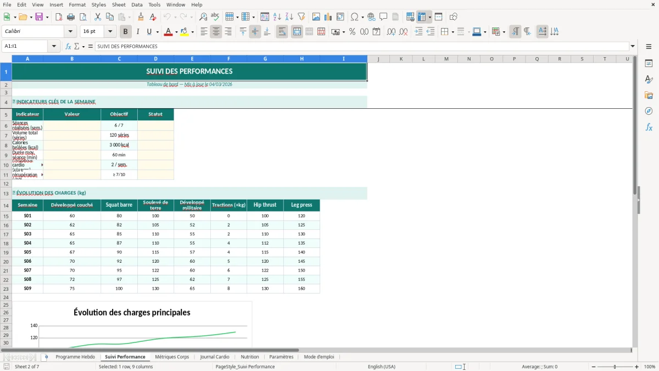Screen dimensions: 659x371
Task: Insert a pivot table
Action: pos(340,17)
